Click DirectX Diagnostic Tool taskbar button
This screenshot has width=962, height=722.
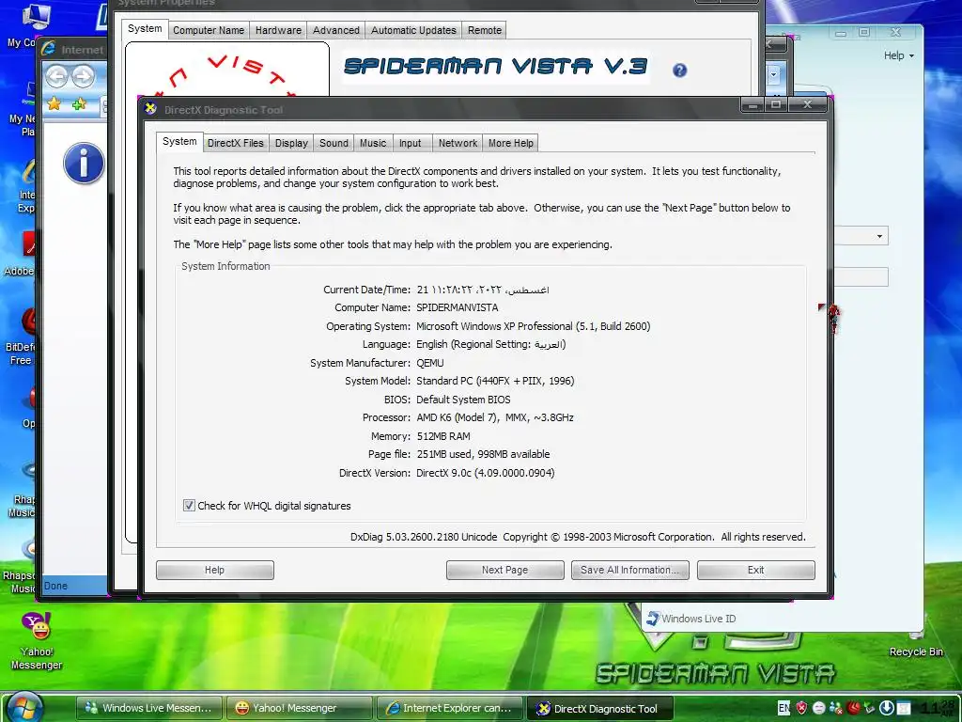600,708
